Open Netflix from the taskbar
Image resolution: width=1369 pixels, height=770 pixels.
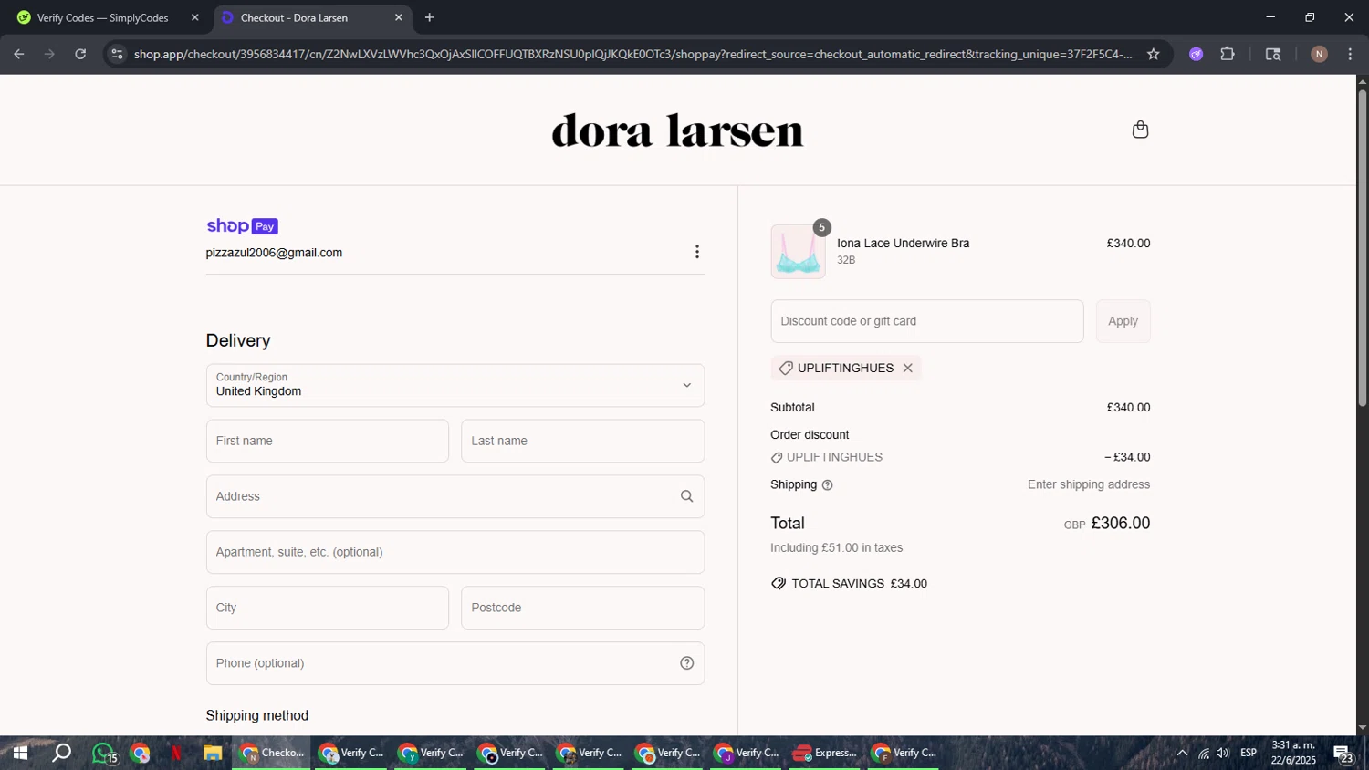[x=175, y=754]
